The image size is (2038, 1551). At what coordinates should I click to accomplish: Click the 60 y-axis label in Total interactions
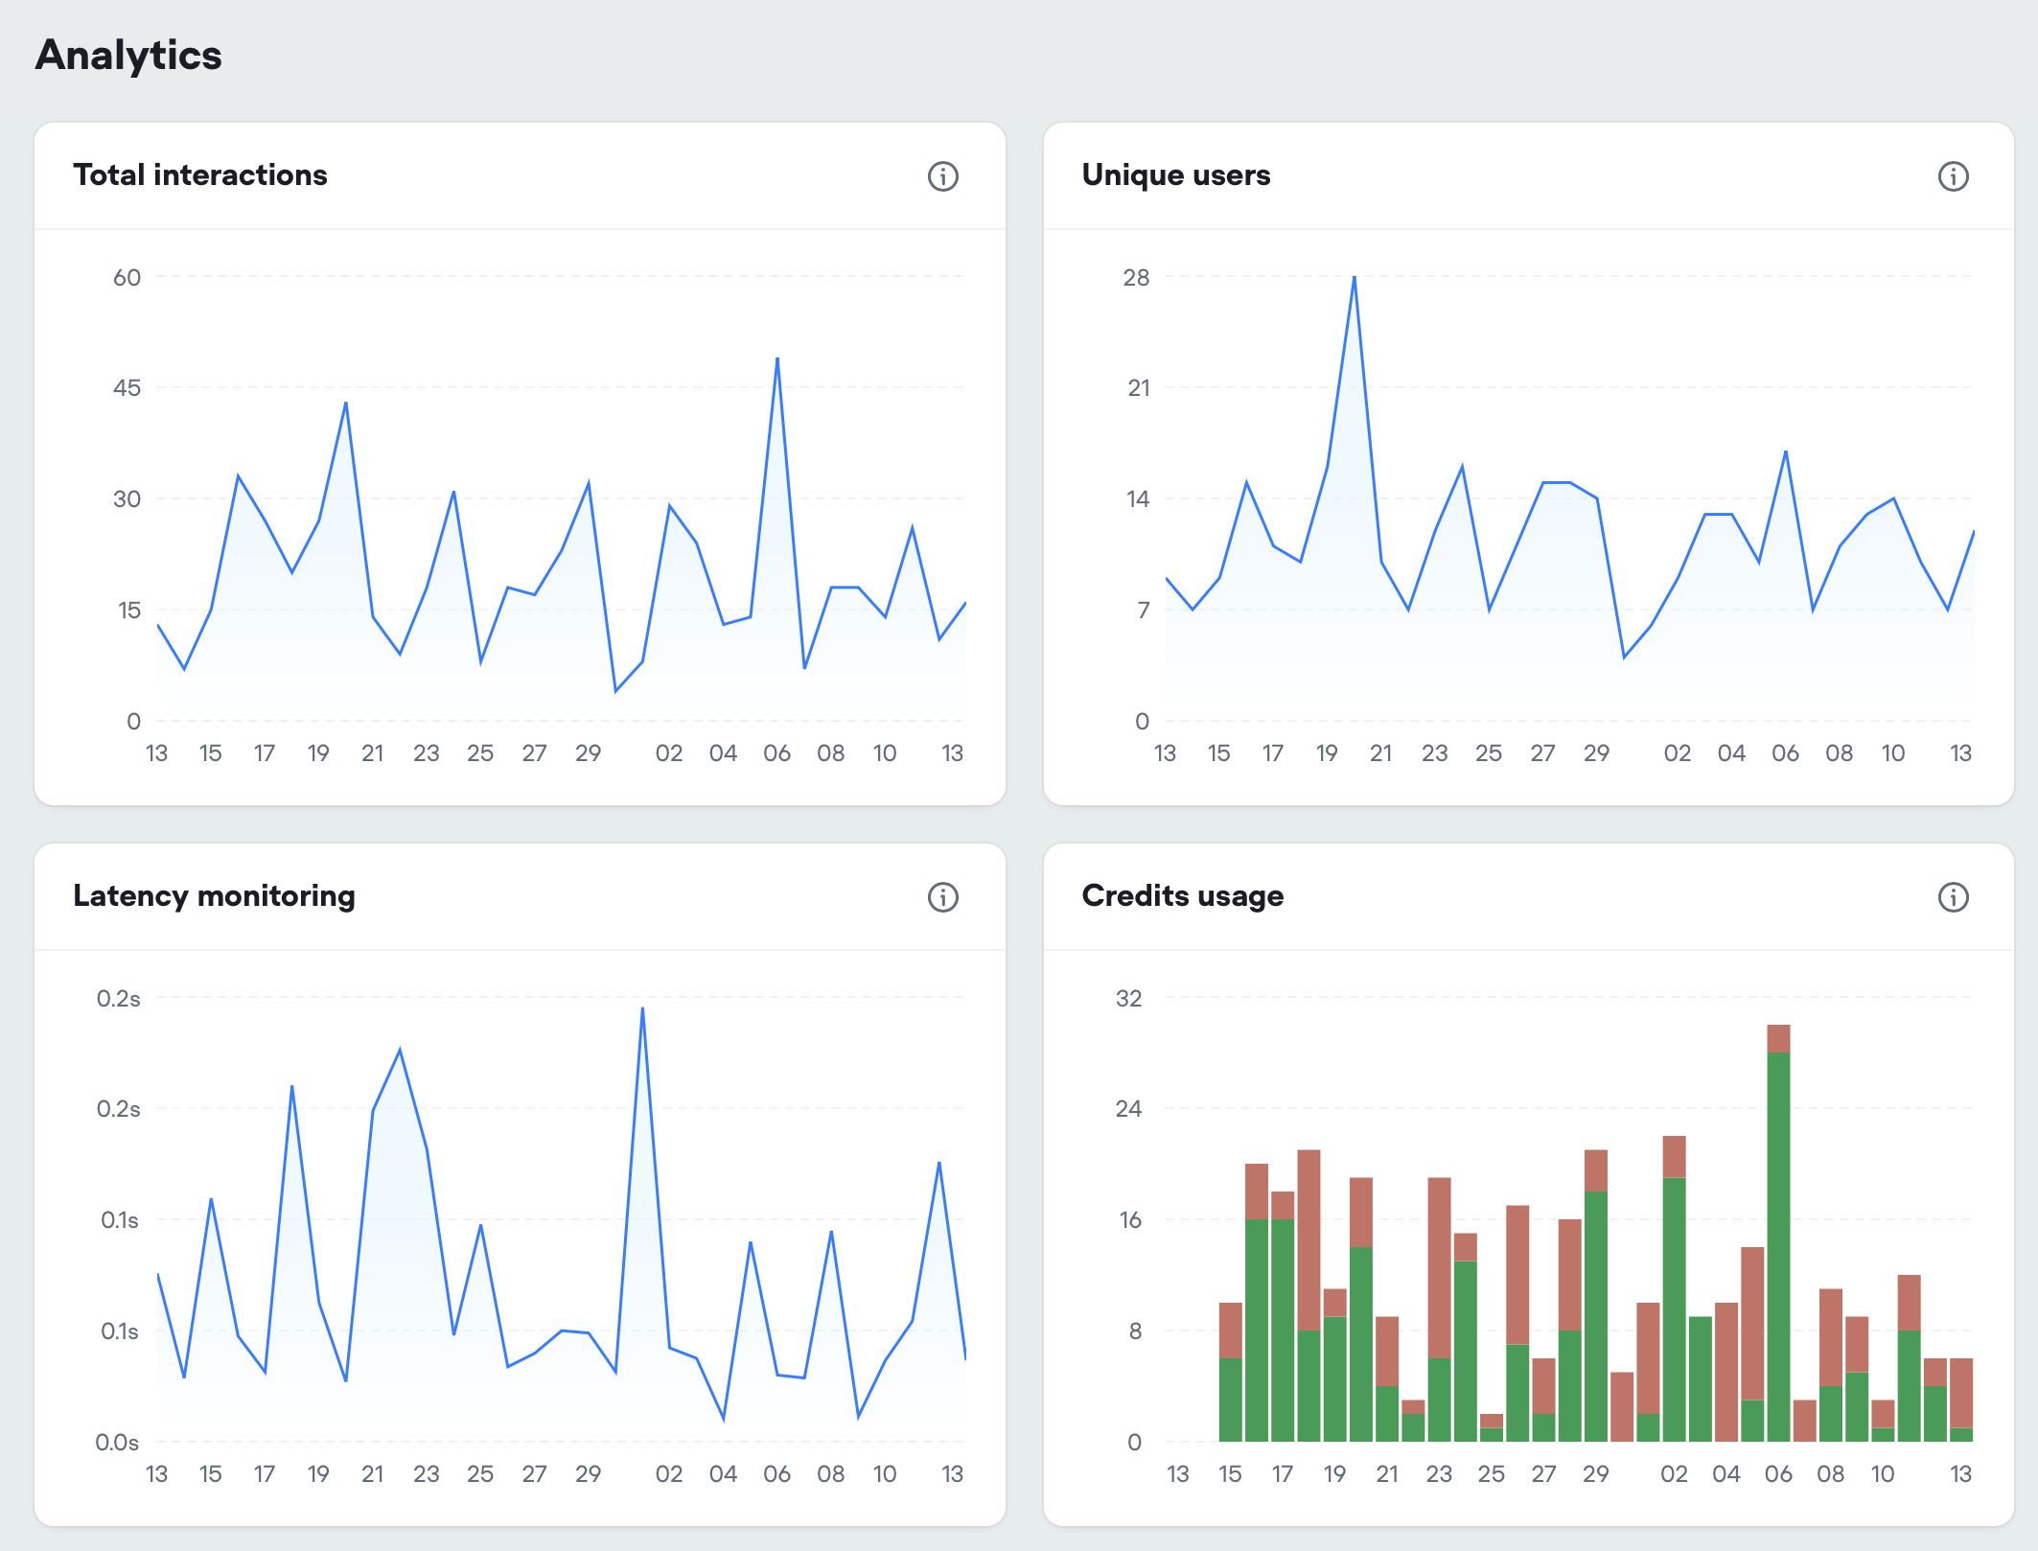coord(127,278)
